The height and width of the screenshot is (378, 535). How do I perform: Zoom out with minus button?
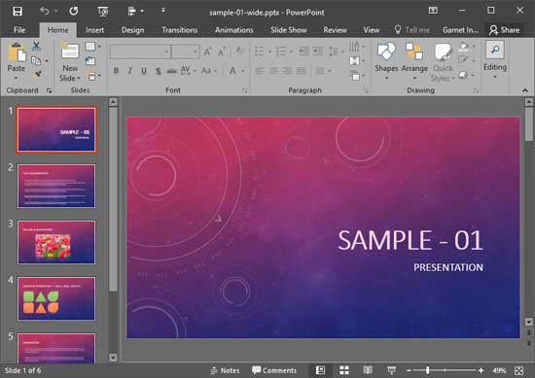coord(409,370)
